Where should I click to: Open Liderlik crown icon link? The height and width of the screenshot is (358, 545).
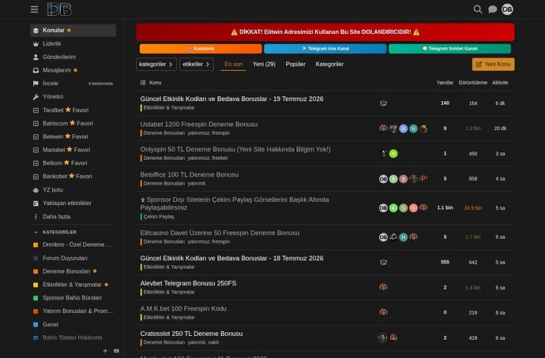click(x=73, y=43)
